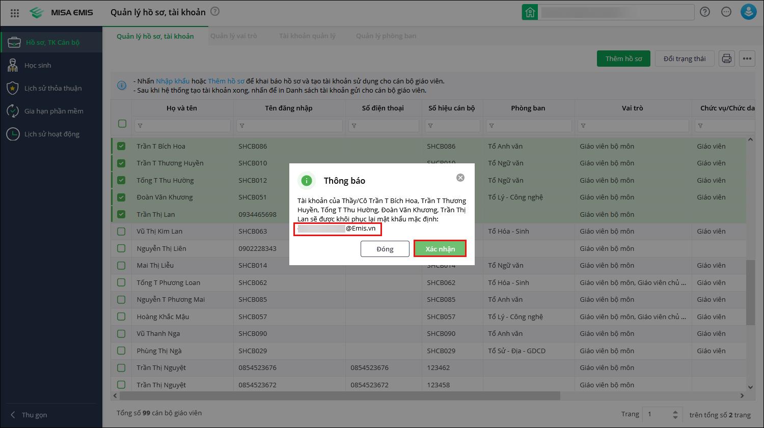Check the Tống T Phương Loan row
Viewport: 764px width, 428px height.
coord(121,282)
